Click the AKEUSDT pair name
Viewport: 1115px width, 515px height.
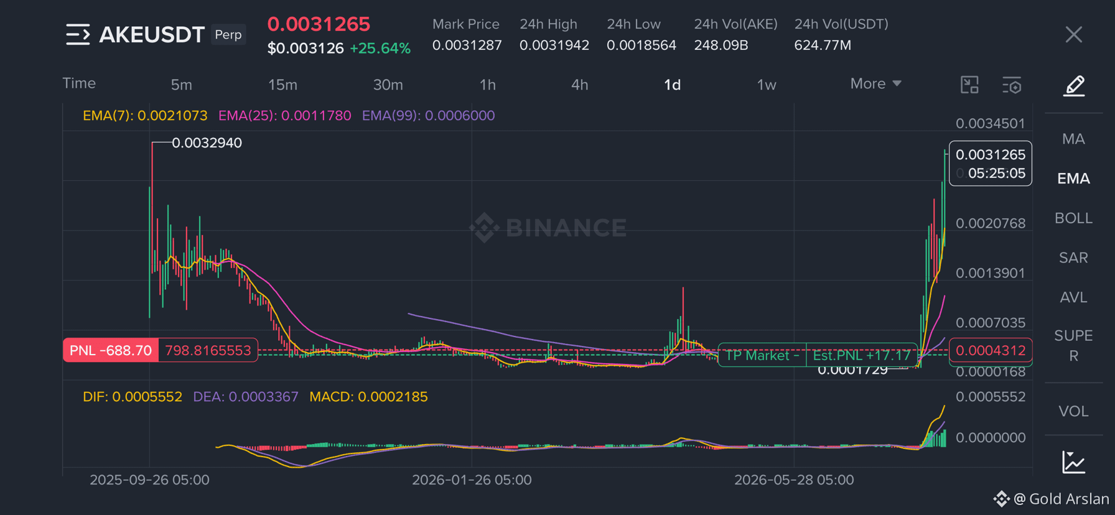[152, 35]
